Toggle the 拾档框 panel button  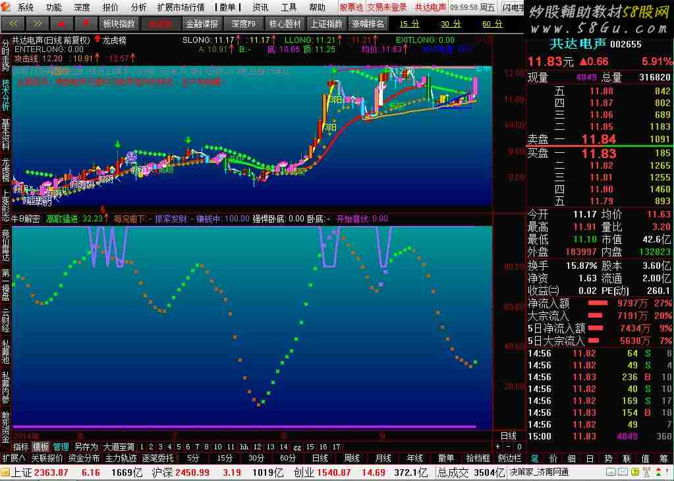[478, 458]
